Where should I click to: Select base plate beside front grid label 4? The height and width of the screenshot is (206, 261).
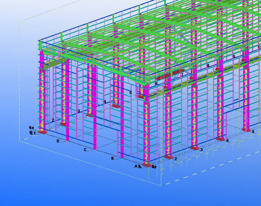click(x=220, y=139)
